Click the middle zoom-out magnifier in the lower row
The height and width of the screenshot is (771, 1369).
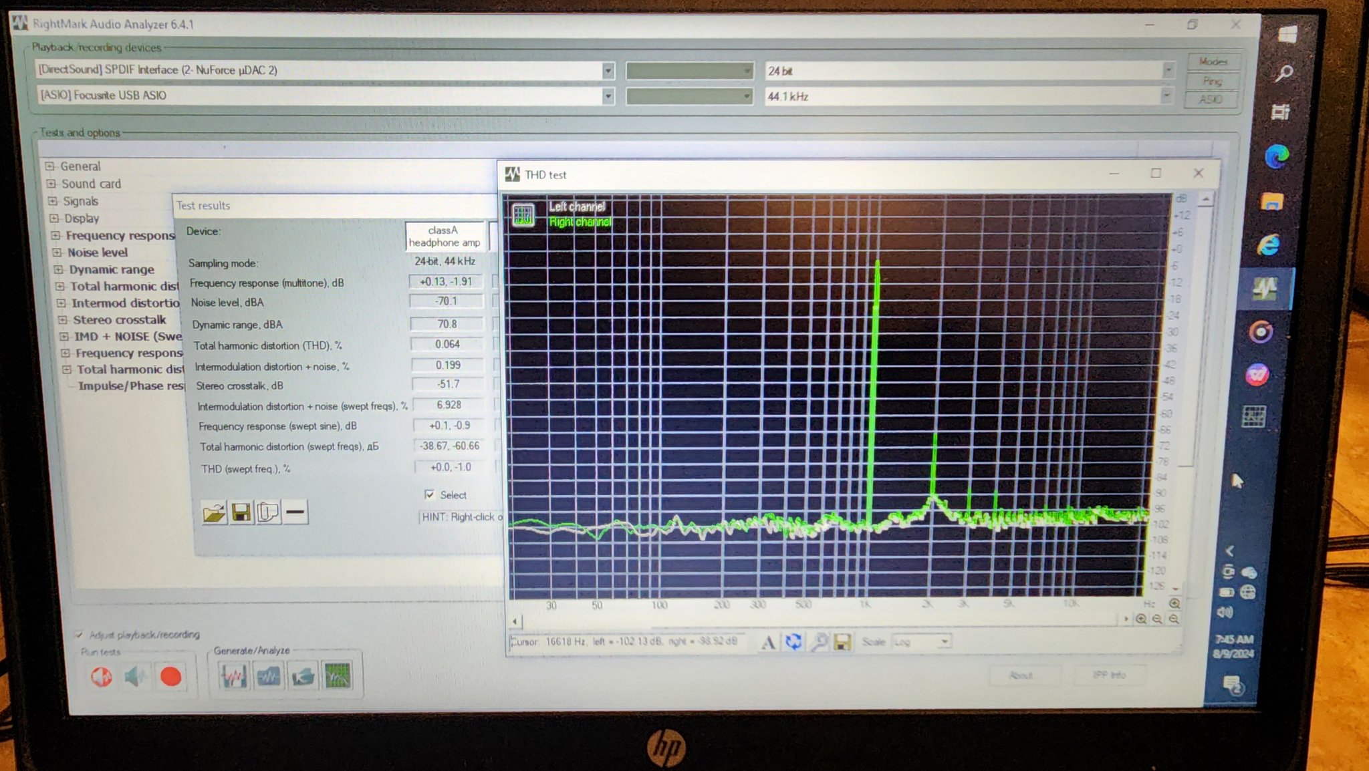pos(1158,619)
